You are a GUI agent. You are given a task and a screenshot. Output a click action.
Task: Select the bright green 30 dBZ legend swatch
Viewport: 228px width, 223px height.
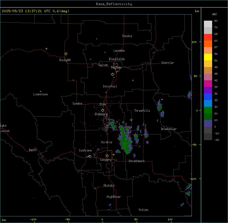coord(208,110)
